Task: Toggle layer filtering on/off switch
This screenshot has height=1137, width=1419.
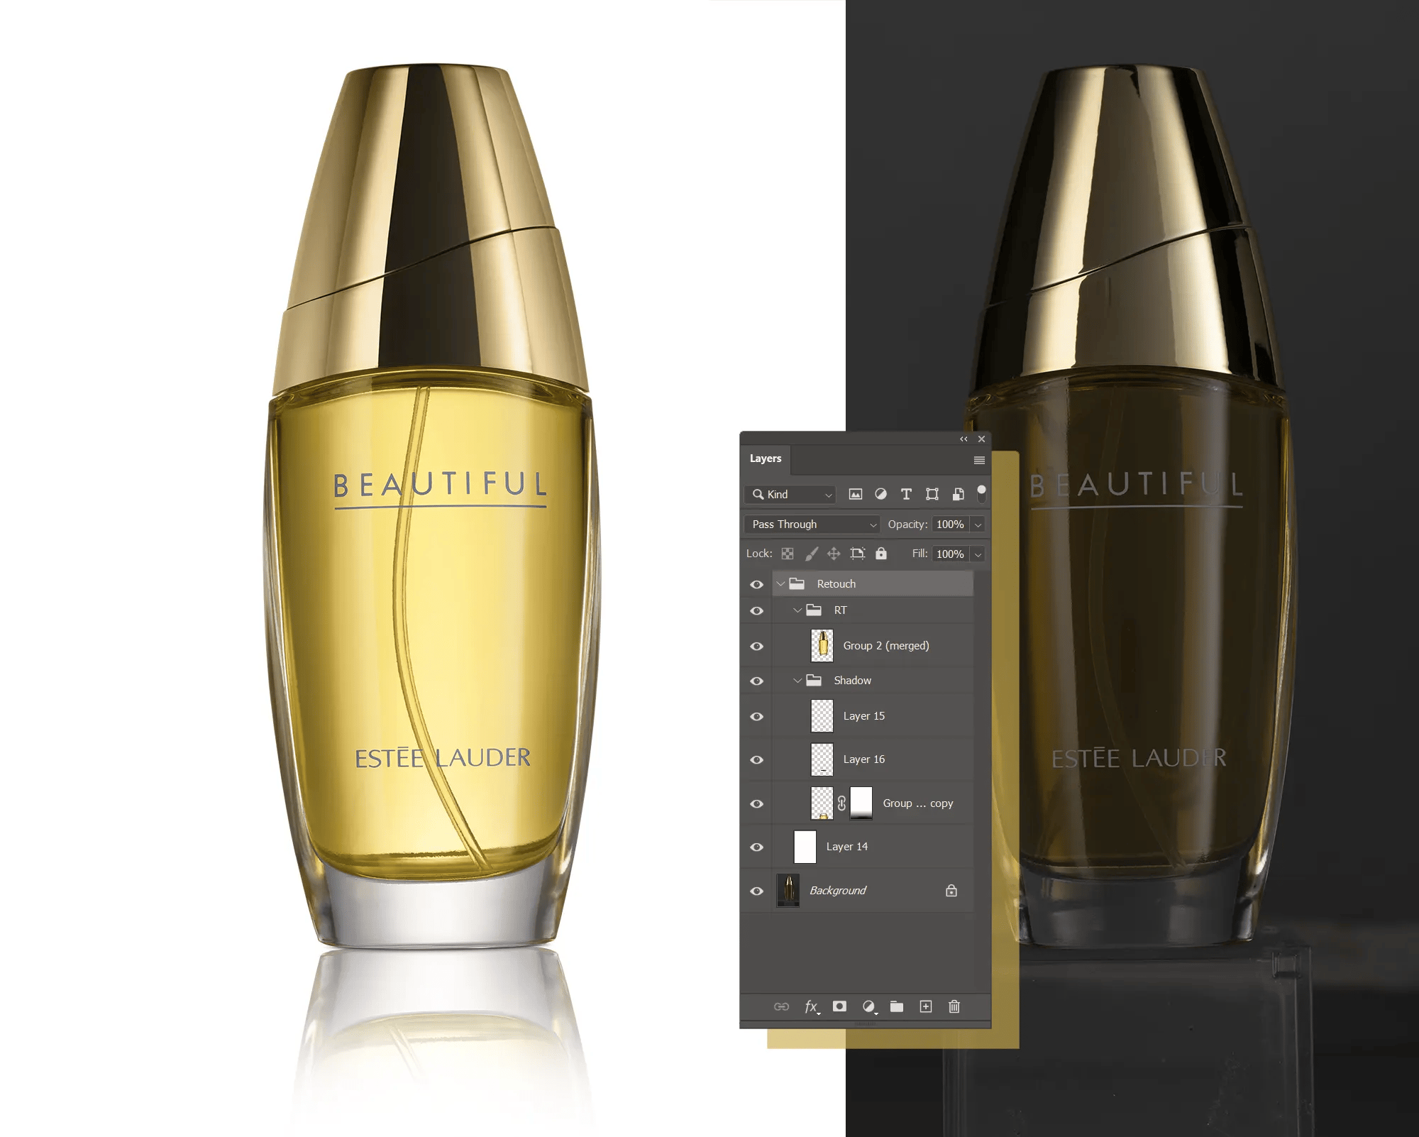Action: click(x=981, y=493)
